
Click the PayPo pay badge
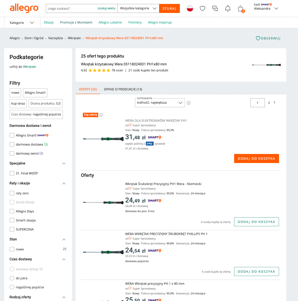pyautogui.click(x=149, y=144)
